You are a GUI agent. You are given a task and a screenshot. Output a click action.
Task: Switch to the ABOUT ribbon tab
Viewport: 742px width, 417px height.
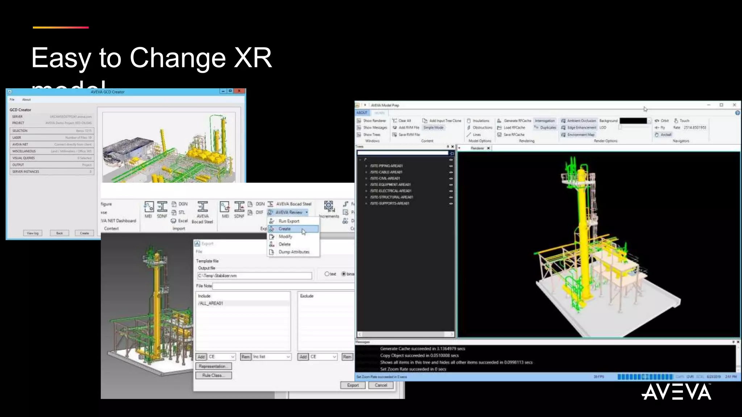coord(362,113)
